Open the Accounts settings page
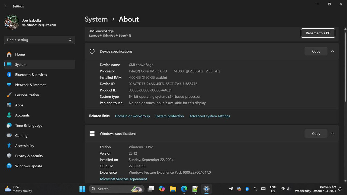The image size is (347, 195). point(22,115)
